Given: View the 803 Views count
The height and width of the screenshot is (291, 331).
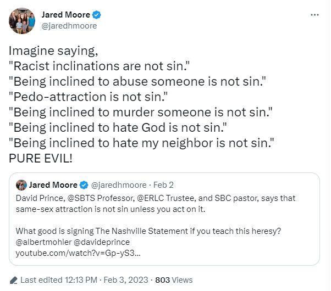Looking at the screenshot, I should click(x=174, y=280).
